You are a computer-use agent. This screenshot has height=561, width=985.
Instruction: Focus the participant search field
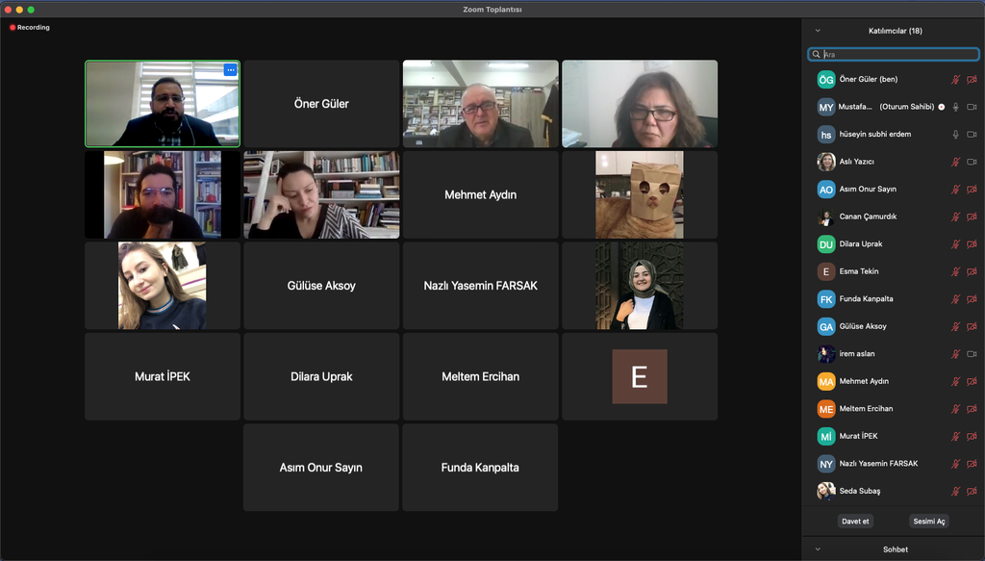(x=894, y=54)
